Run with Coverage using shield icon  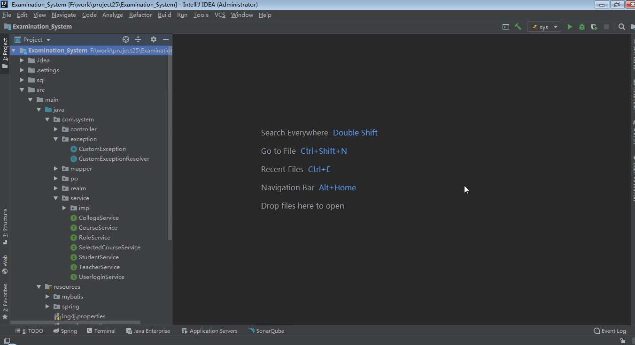pyautogui.click(x=594, y=27)
